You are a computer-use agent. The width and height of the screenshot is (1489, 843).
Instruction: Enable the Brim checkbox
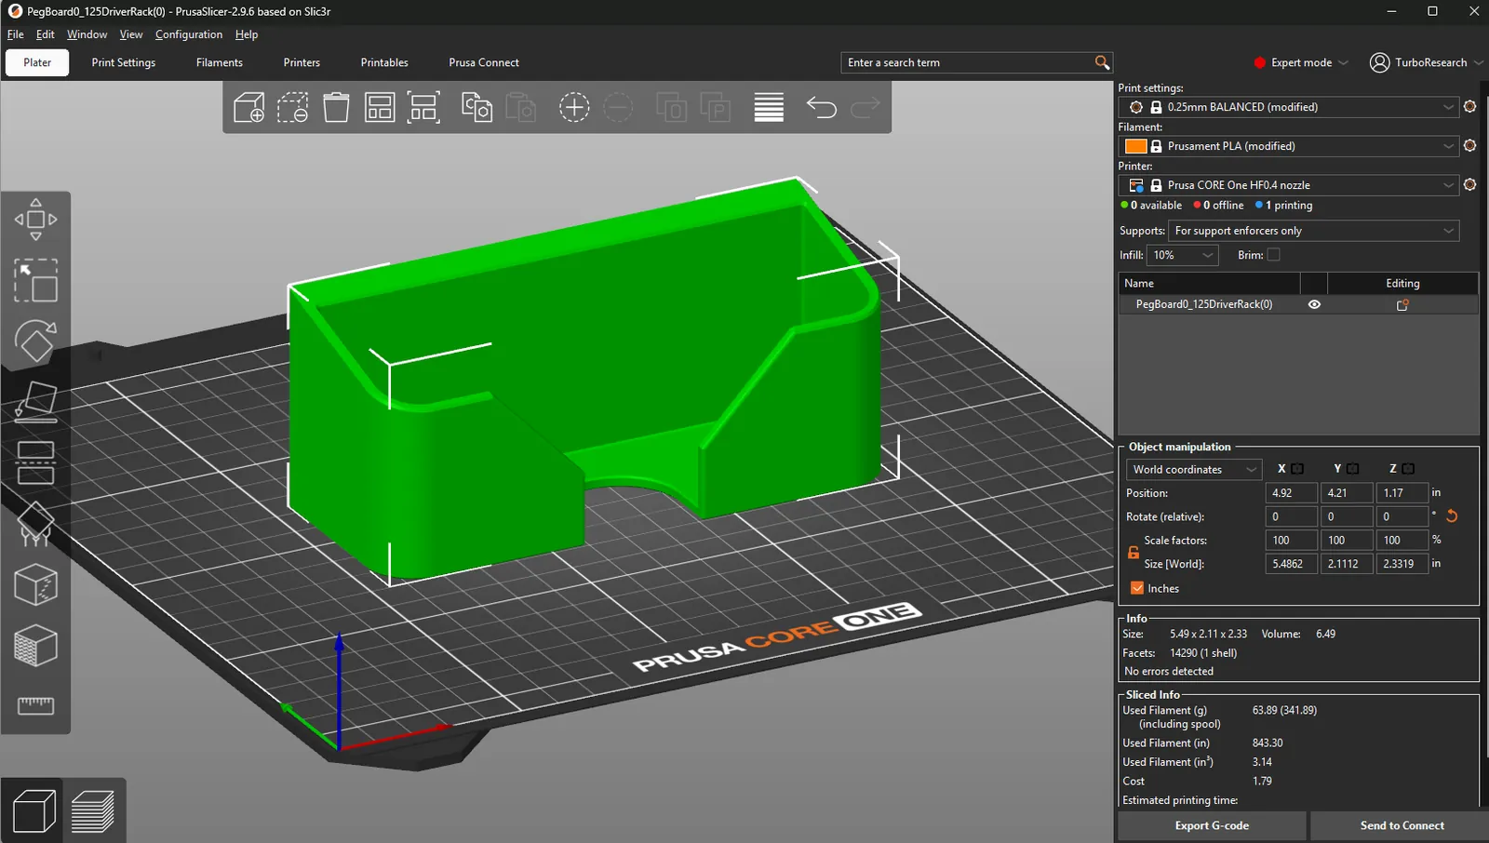coord(1274,255)
